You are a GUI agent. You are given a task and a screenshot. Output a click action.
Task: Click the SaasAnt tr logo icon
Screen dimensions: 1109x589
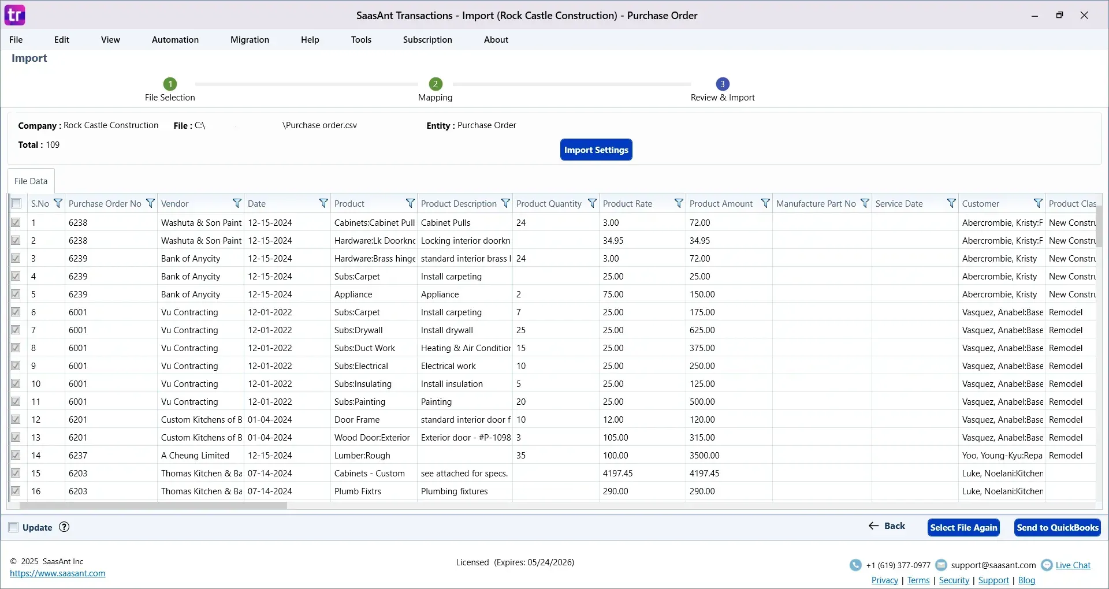point(15,15)
